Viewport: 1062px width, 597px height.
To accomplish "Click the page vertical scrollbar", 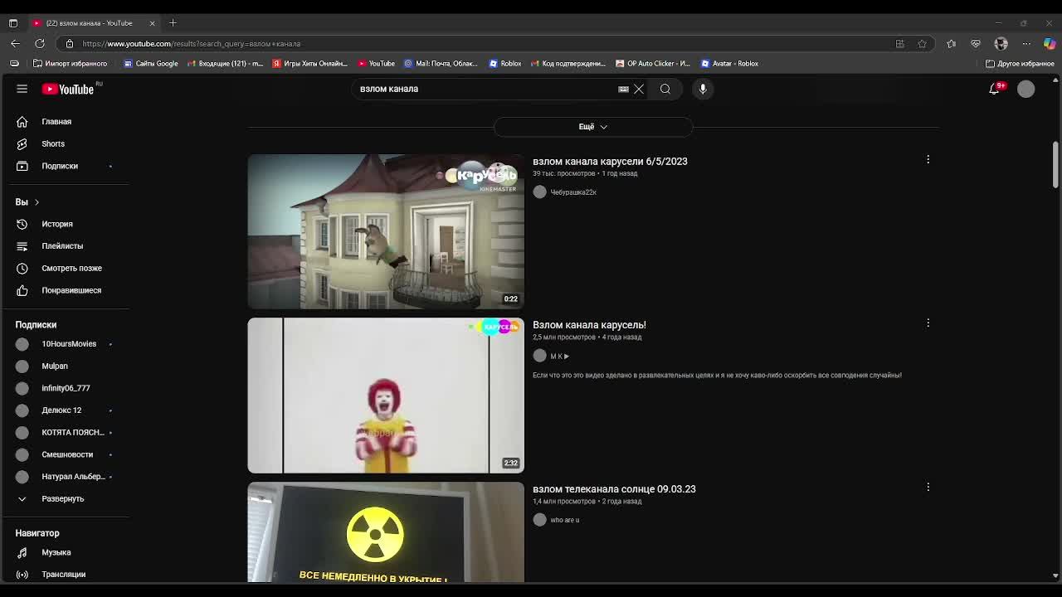I will (x=1055, y=164).
